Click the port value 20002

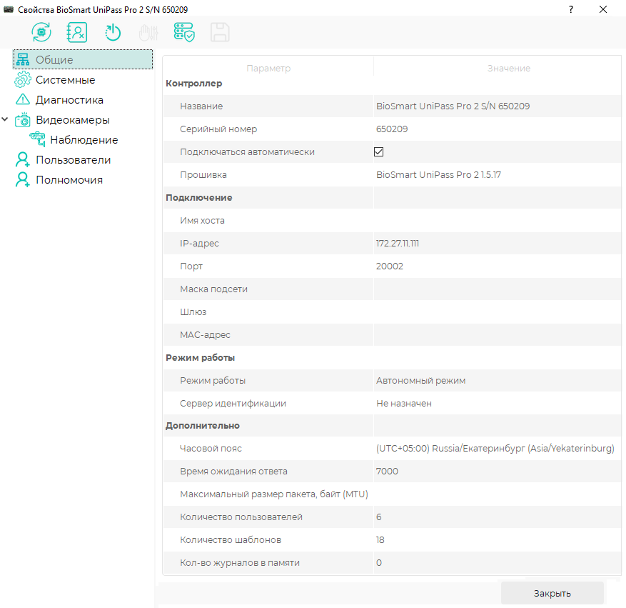389,266
